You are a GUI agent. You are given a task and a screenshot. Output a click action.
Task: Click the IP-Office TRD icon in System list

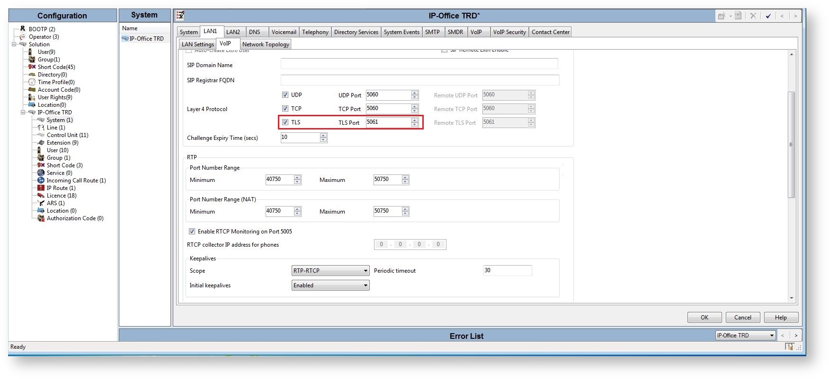point(125,38)
